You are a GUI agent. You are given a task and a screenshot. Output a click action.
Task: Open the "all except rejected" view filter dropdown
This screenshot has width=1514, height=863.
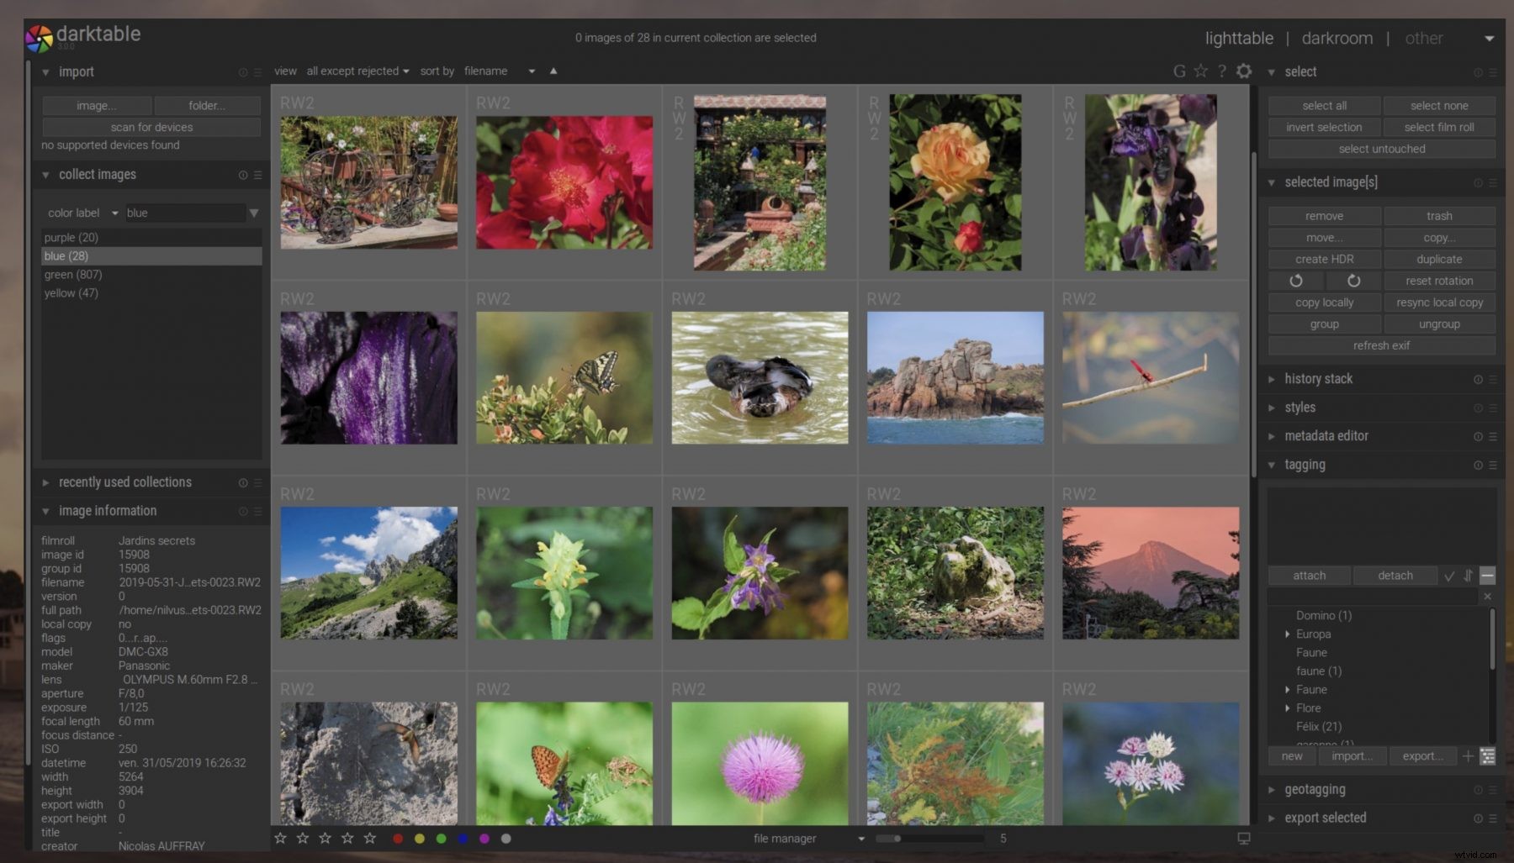(x=357, y=71)
